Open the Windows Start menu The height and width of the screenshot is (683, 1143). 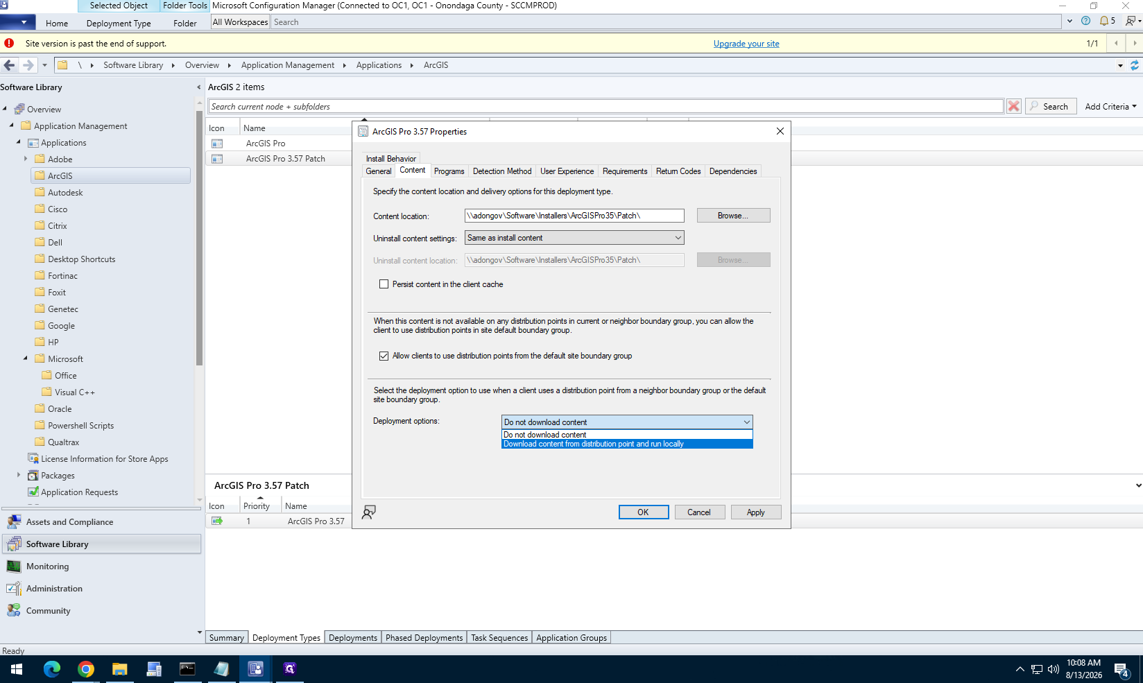point(17,669)
